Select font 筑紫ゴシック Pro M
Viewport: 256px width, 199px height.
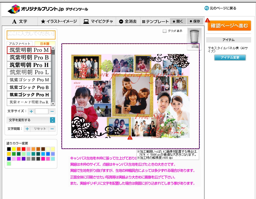click(29, 80)
